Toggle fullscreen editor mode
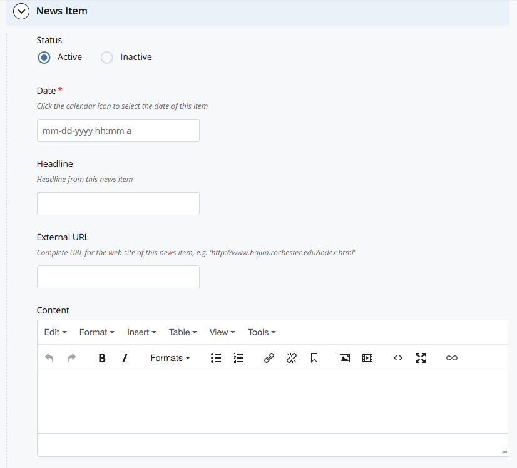This screenshot has height=468, width=517. click(x=421, y=358)
